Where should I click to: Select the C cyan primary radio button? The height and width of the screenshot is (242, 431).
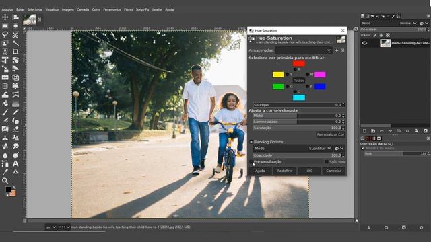pyautogui.click(x=295, y=92)
